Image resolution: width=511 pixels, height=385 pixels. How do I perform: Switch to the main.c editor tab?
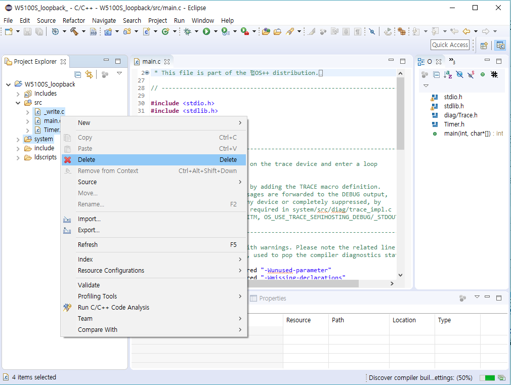pos(151,62)
